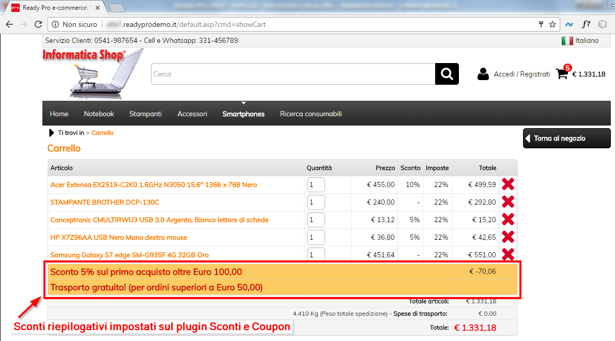Click the Samsung price € 451,64
This screenshot has width=615, height=341.
pos(380,255)
